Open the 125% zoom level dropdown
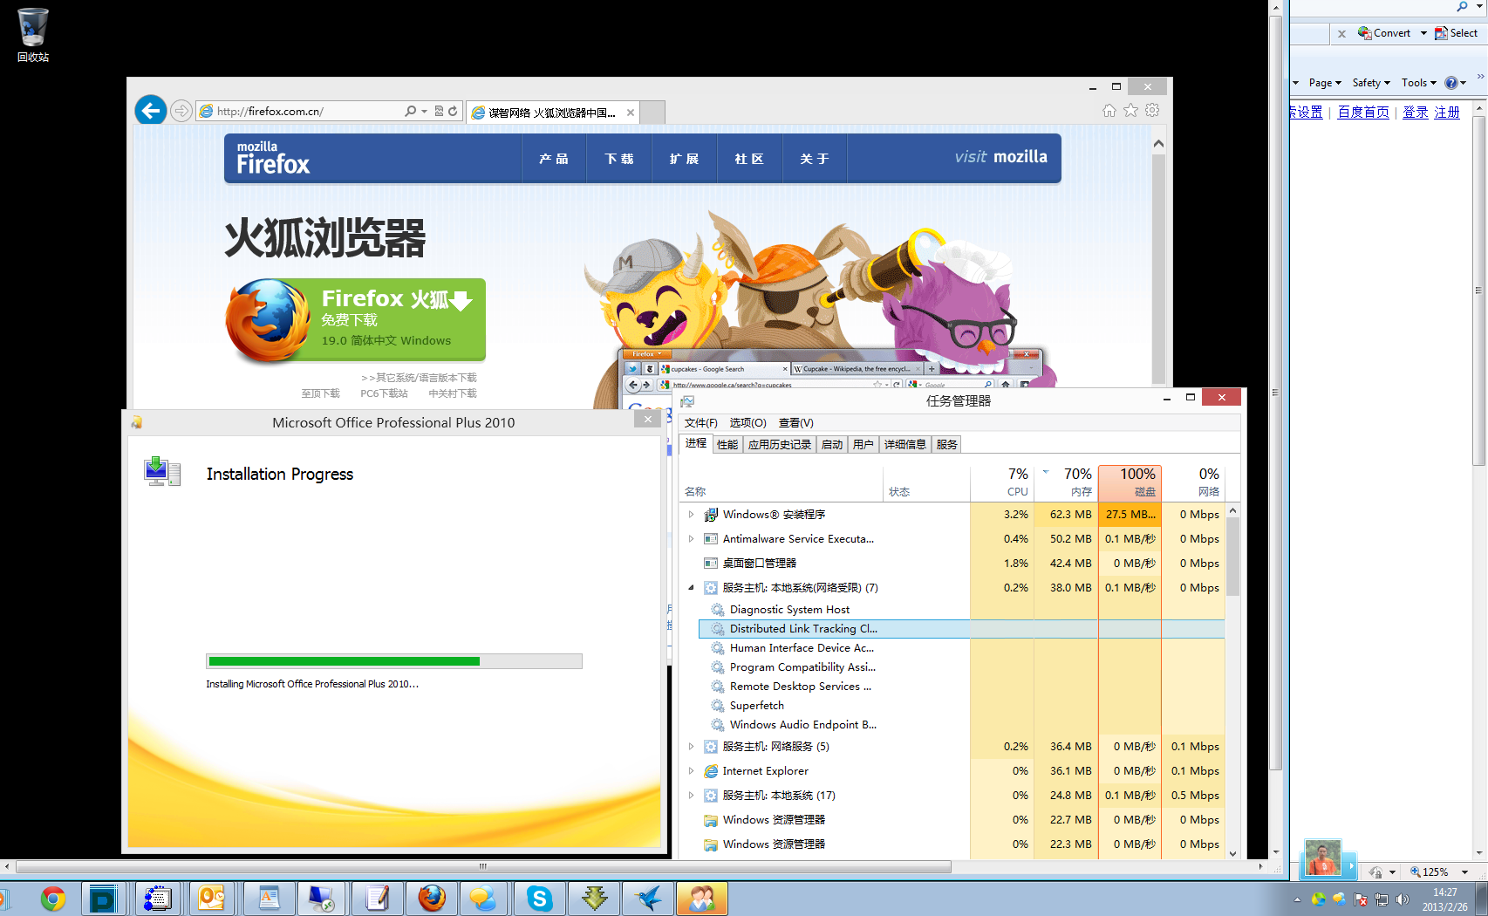The image size is (1488, 916). pos(1465,872)
